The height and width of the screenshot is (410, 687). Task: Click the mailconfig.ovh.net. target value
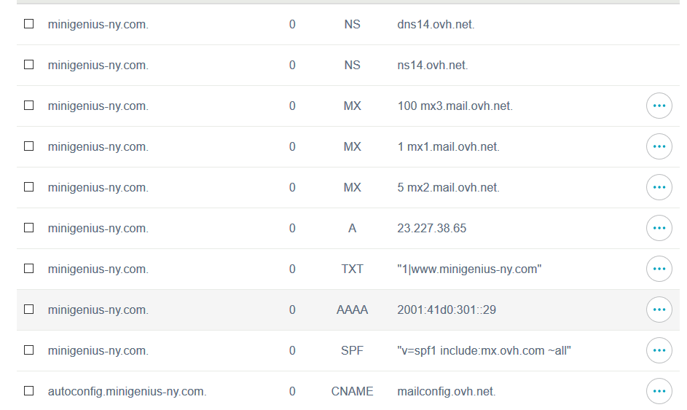[446, 391]
